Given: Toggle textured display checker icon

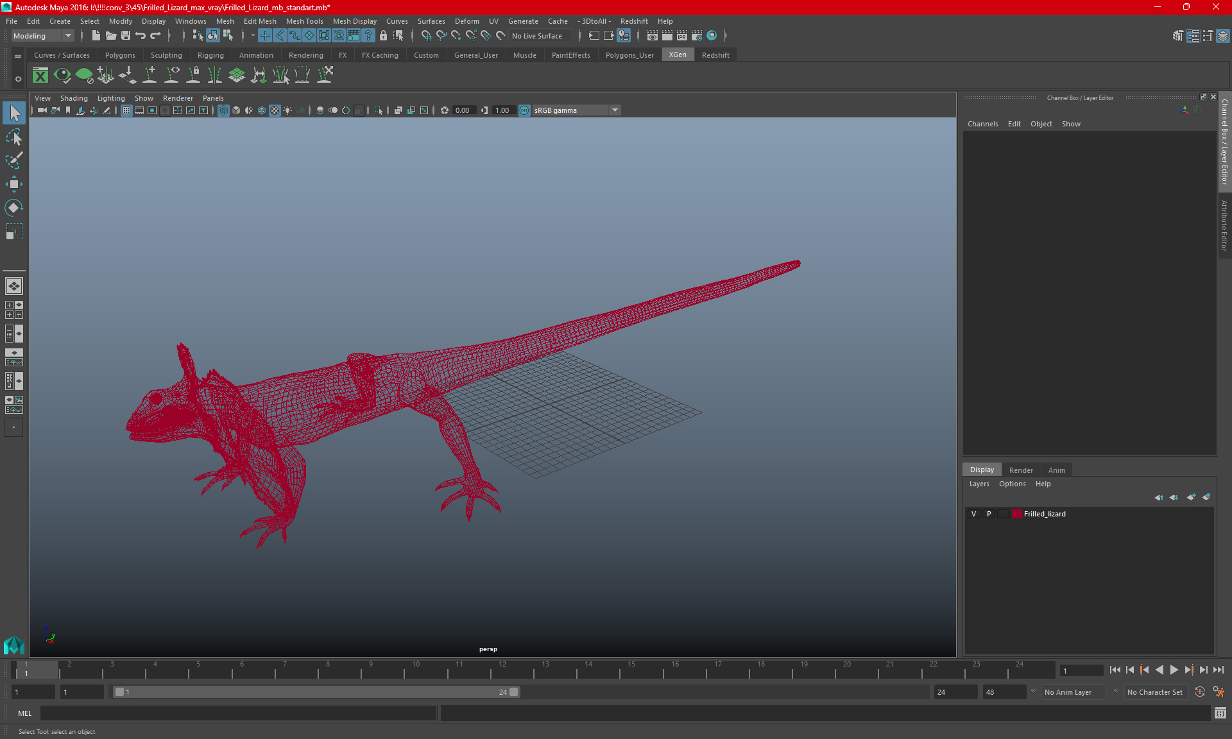Looking at the screenshot, I should [x=275, y=110].
